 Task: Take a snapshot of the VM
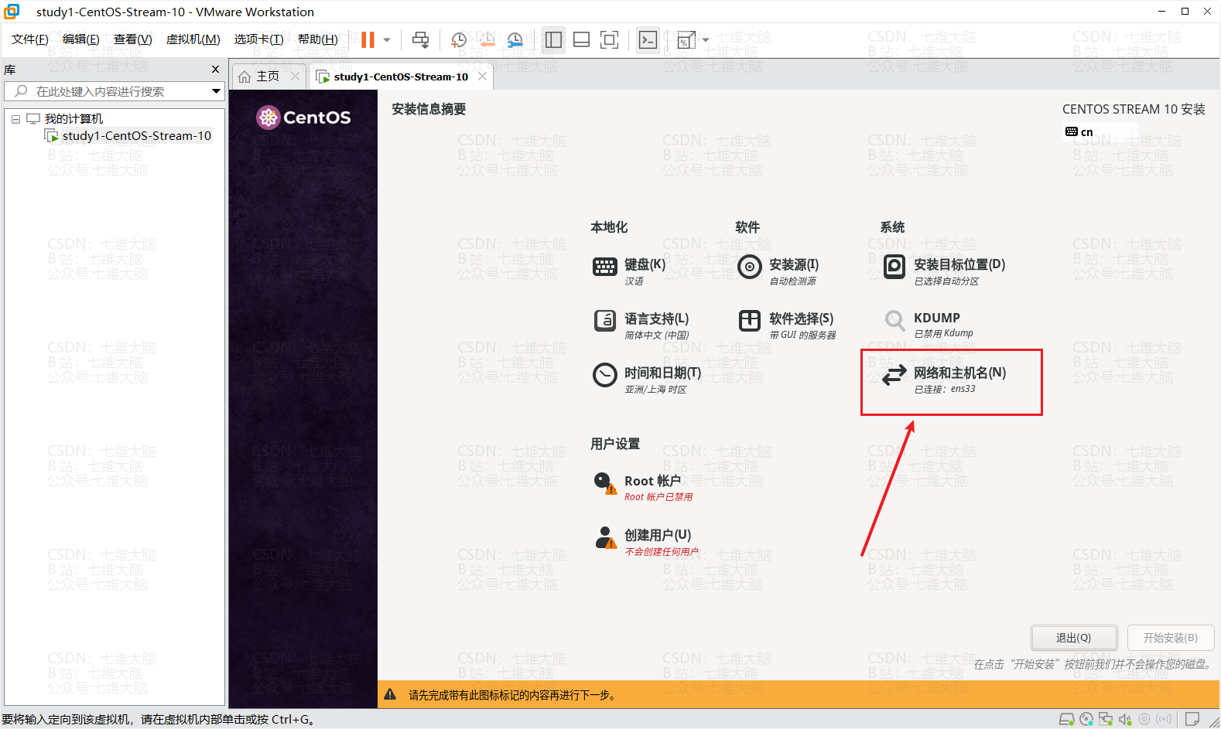459,39
